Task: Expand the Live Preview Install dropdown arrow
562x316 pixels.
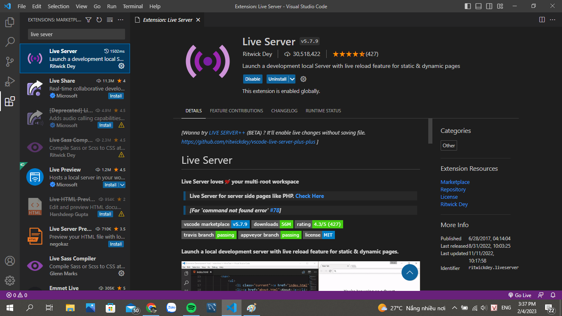Action: point(122,185)
